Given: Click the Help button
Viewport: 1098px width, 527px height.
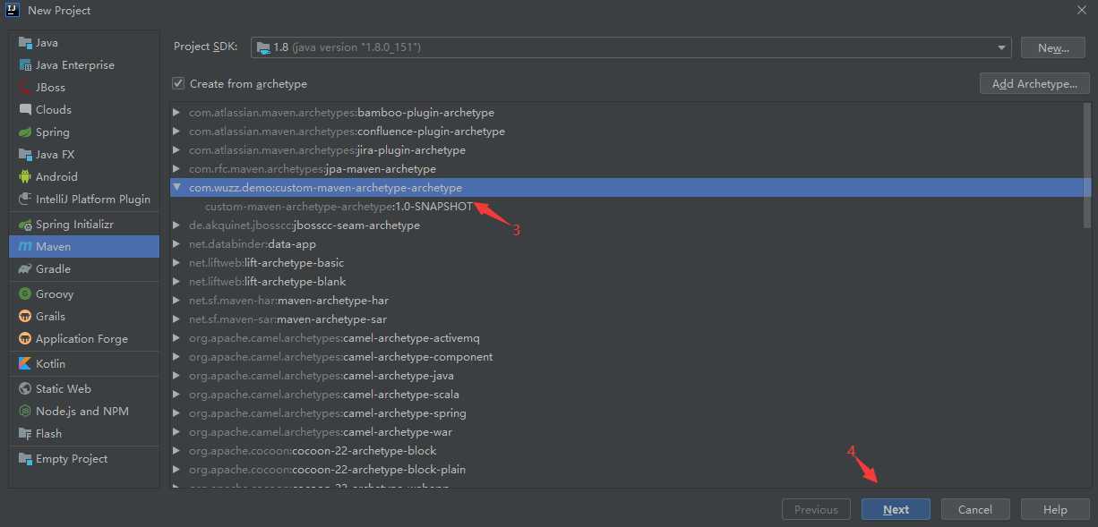Looking at the screenshot, I should pyautogui.click(x=1055, y=510).
